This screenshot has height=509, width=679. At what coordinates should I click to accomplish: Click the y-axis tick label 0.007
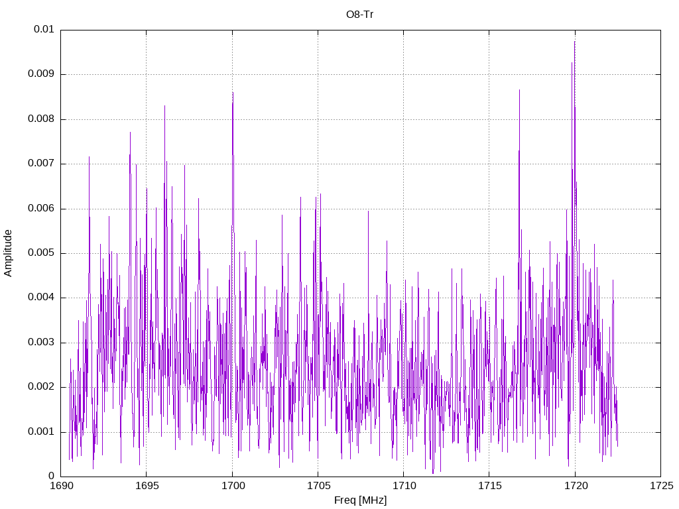pos(41,164)
